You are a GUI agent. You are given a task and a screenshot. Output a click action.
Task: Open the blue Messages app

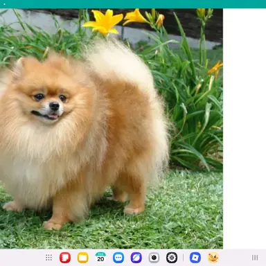pos(118,258)
